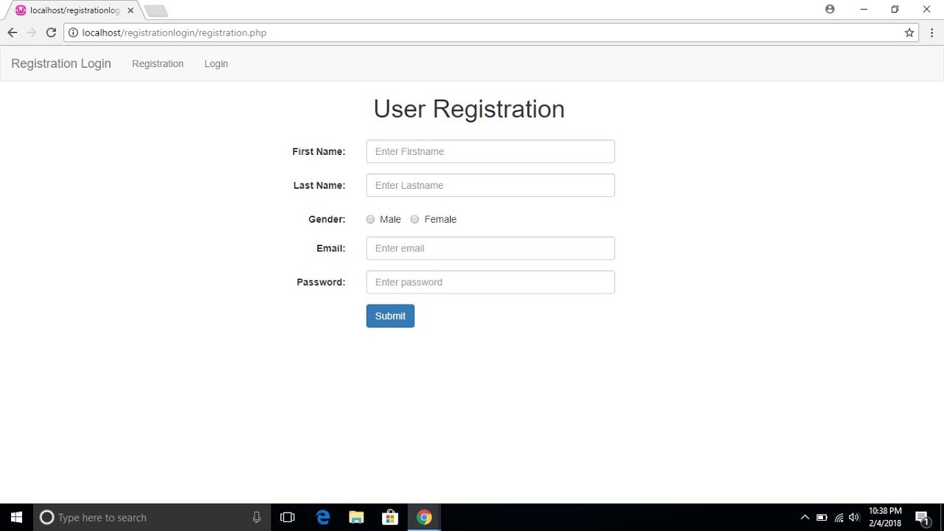Click the Chrome icon in the taskbar

[424, 518]
